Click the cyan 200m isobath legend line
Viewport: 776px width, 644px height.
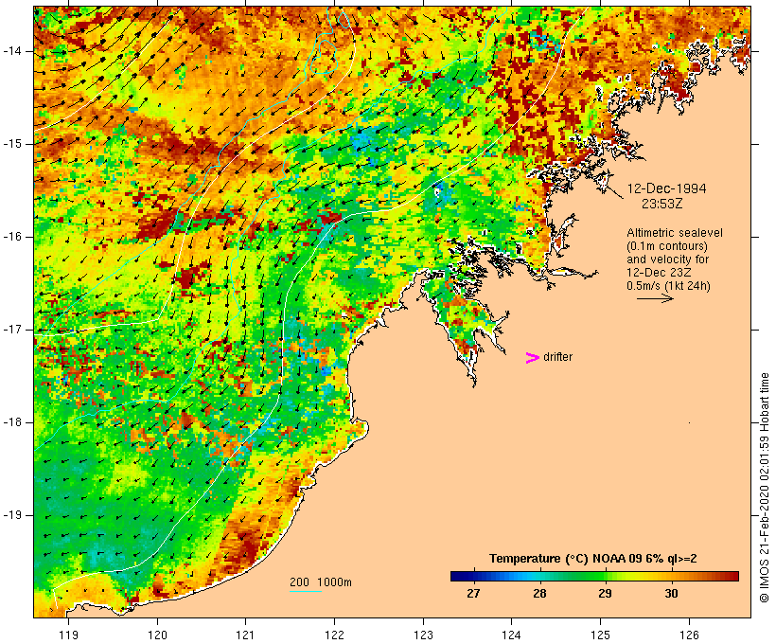point(306,591)
